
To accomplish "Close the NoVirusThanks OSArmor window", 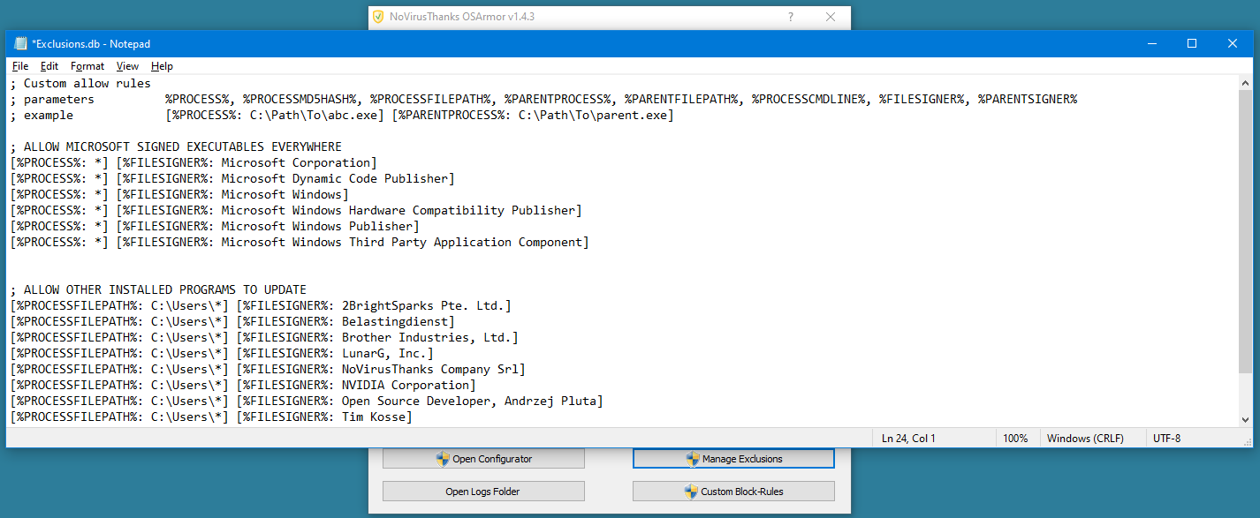I will click(831, 17).
